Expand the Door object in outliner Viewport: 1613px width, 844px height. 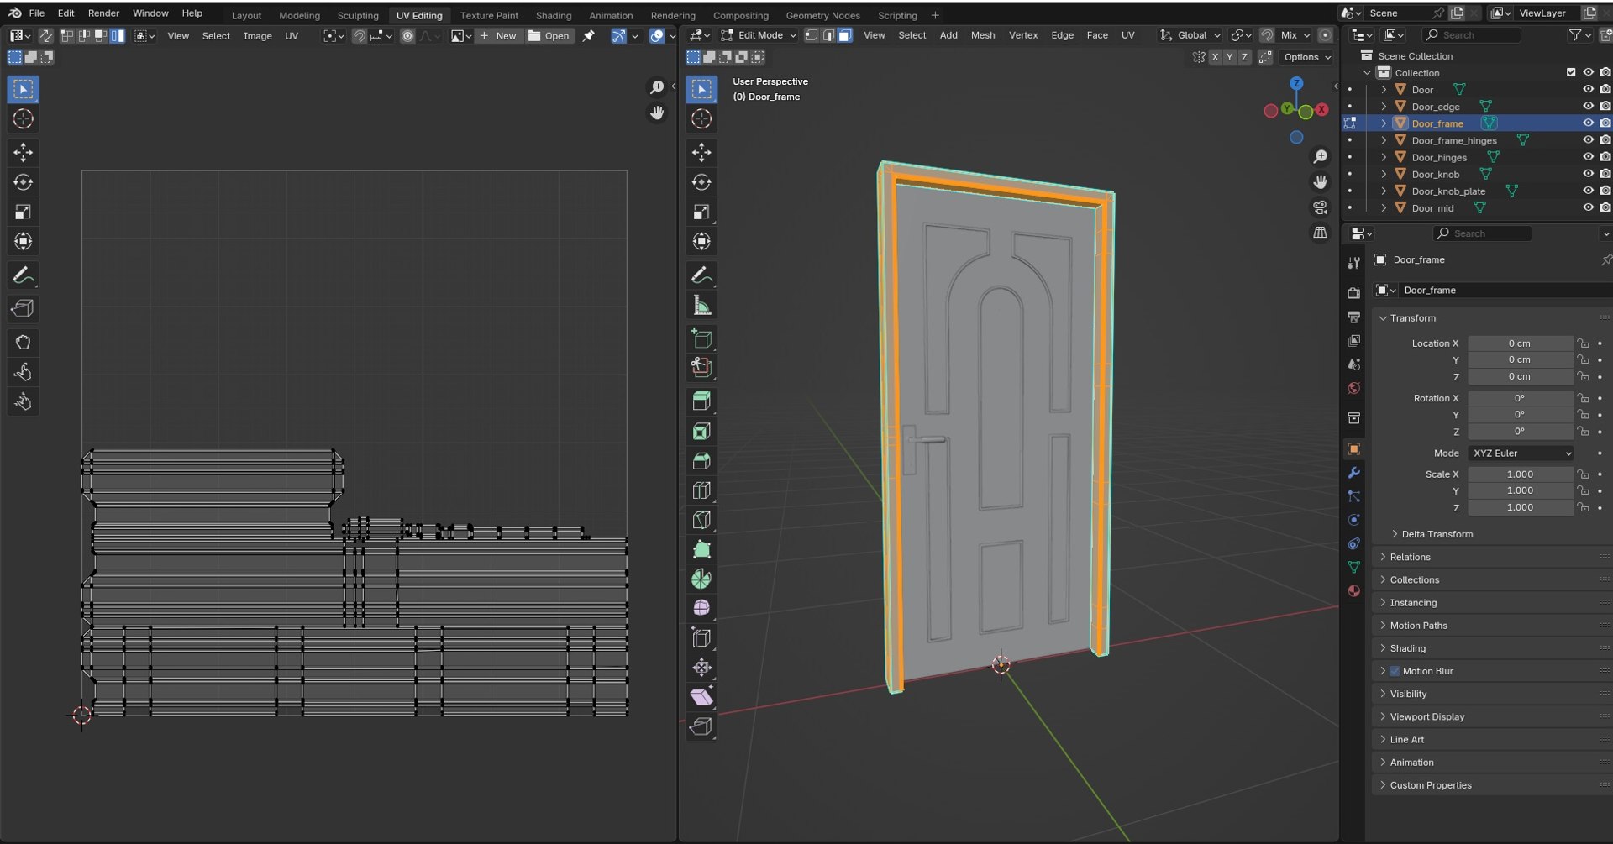[x=1384, y=90]
